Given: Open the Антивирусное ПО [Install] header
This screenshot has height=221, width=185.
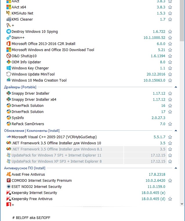Looking at the screenshot, I should coord(25,168).
